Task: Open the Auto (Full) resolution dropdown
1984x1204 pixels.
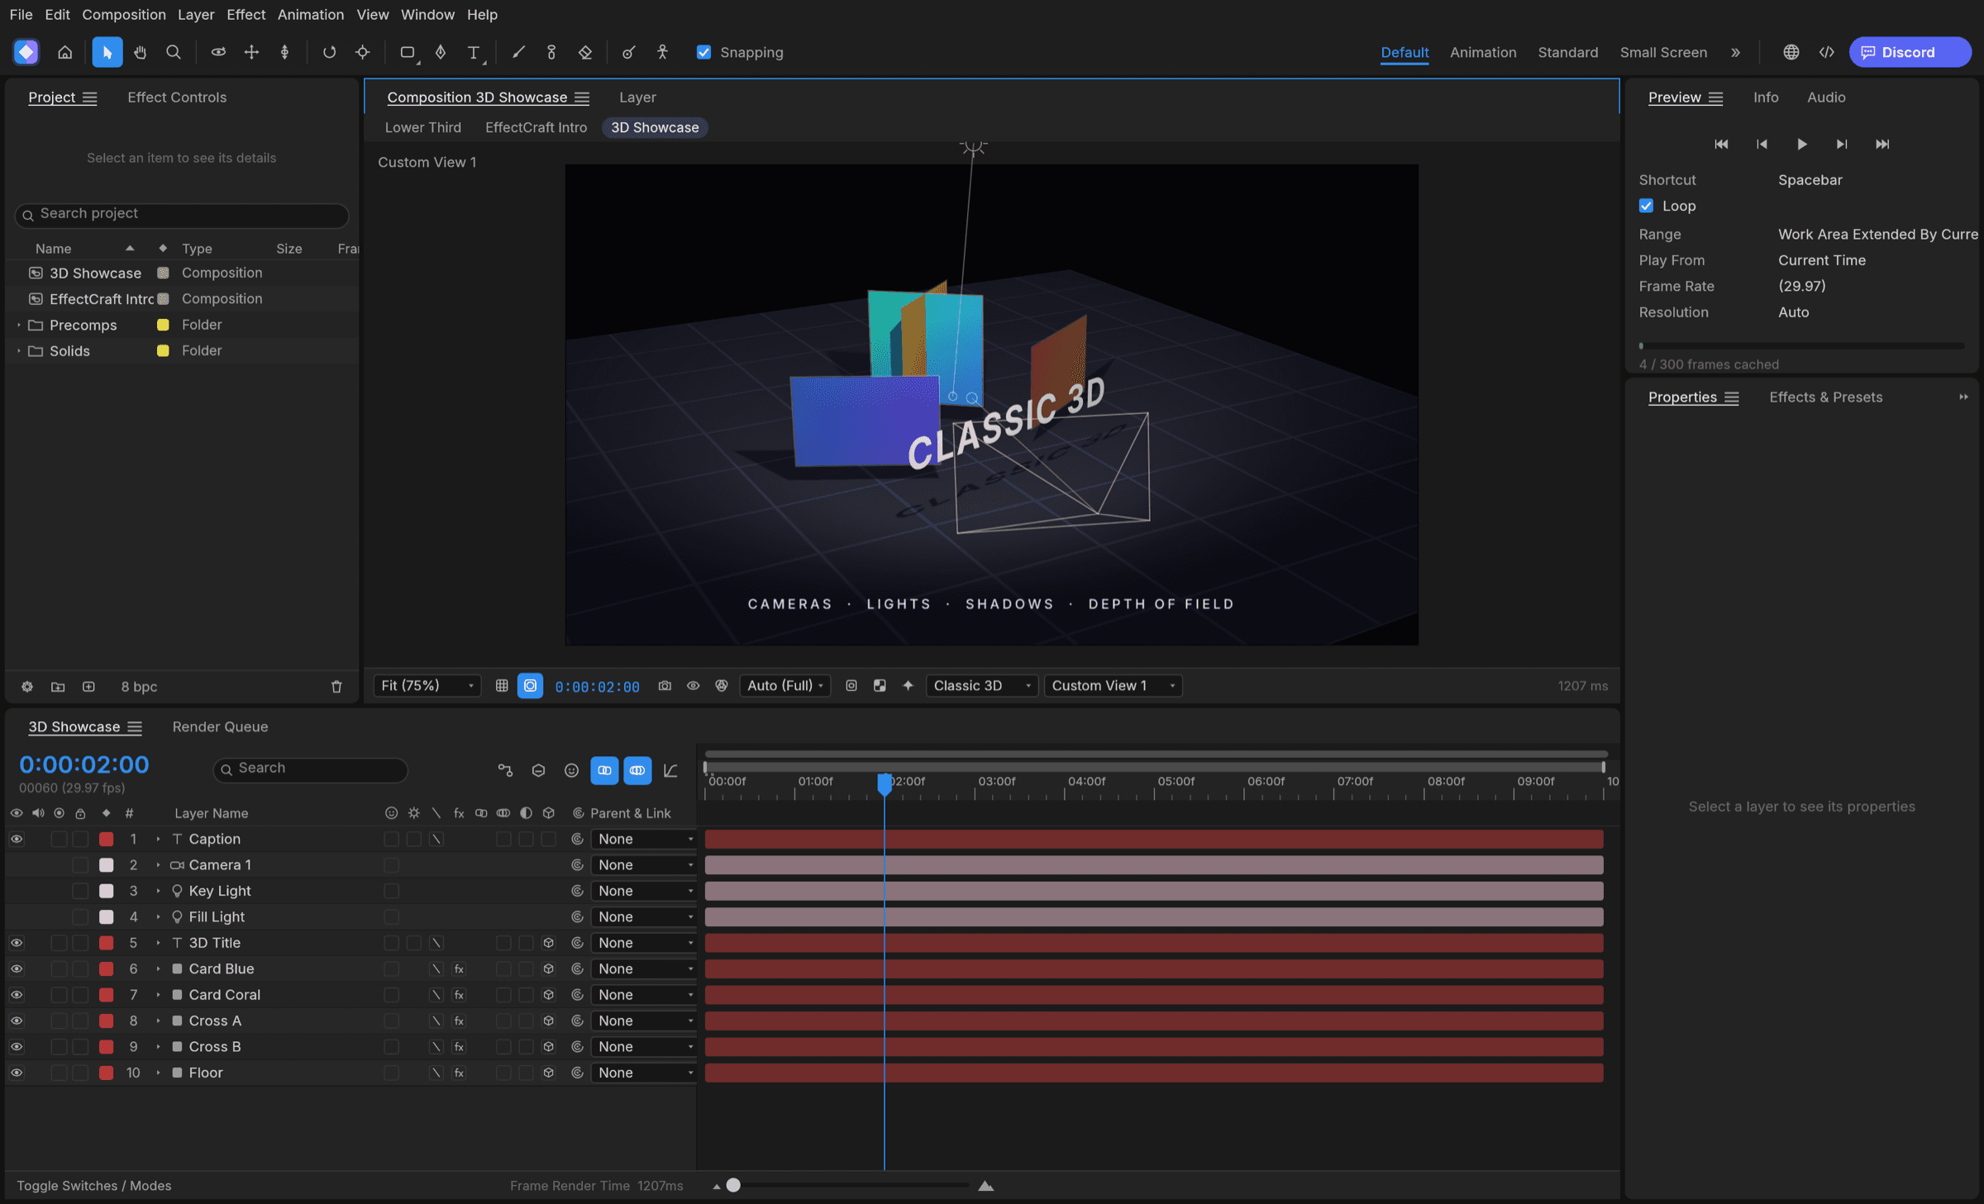Action: tap(785, 686)
